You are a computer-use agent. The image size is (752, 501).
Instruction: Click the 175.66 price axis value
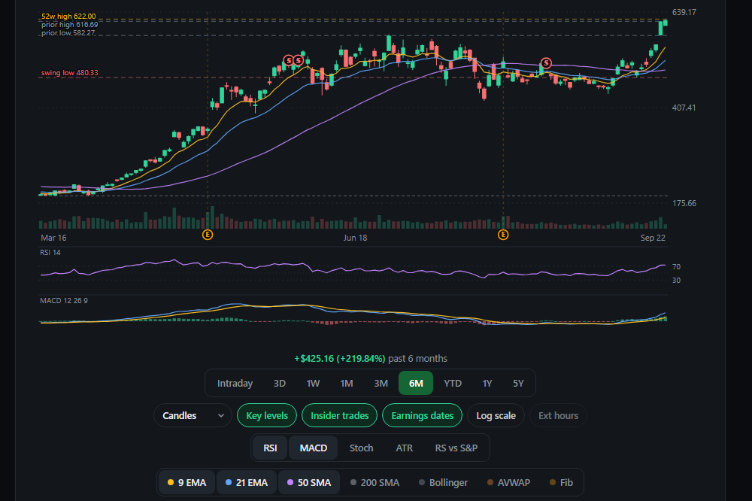coord(684,203)
